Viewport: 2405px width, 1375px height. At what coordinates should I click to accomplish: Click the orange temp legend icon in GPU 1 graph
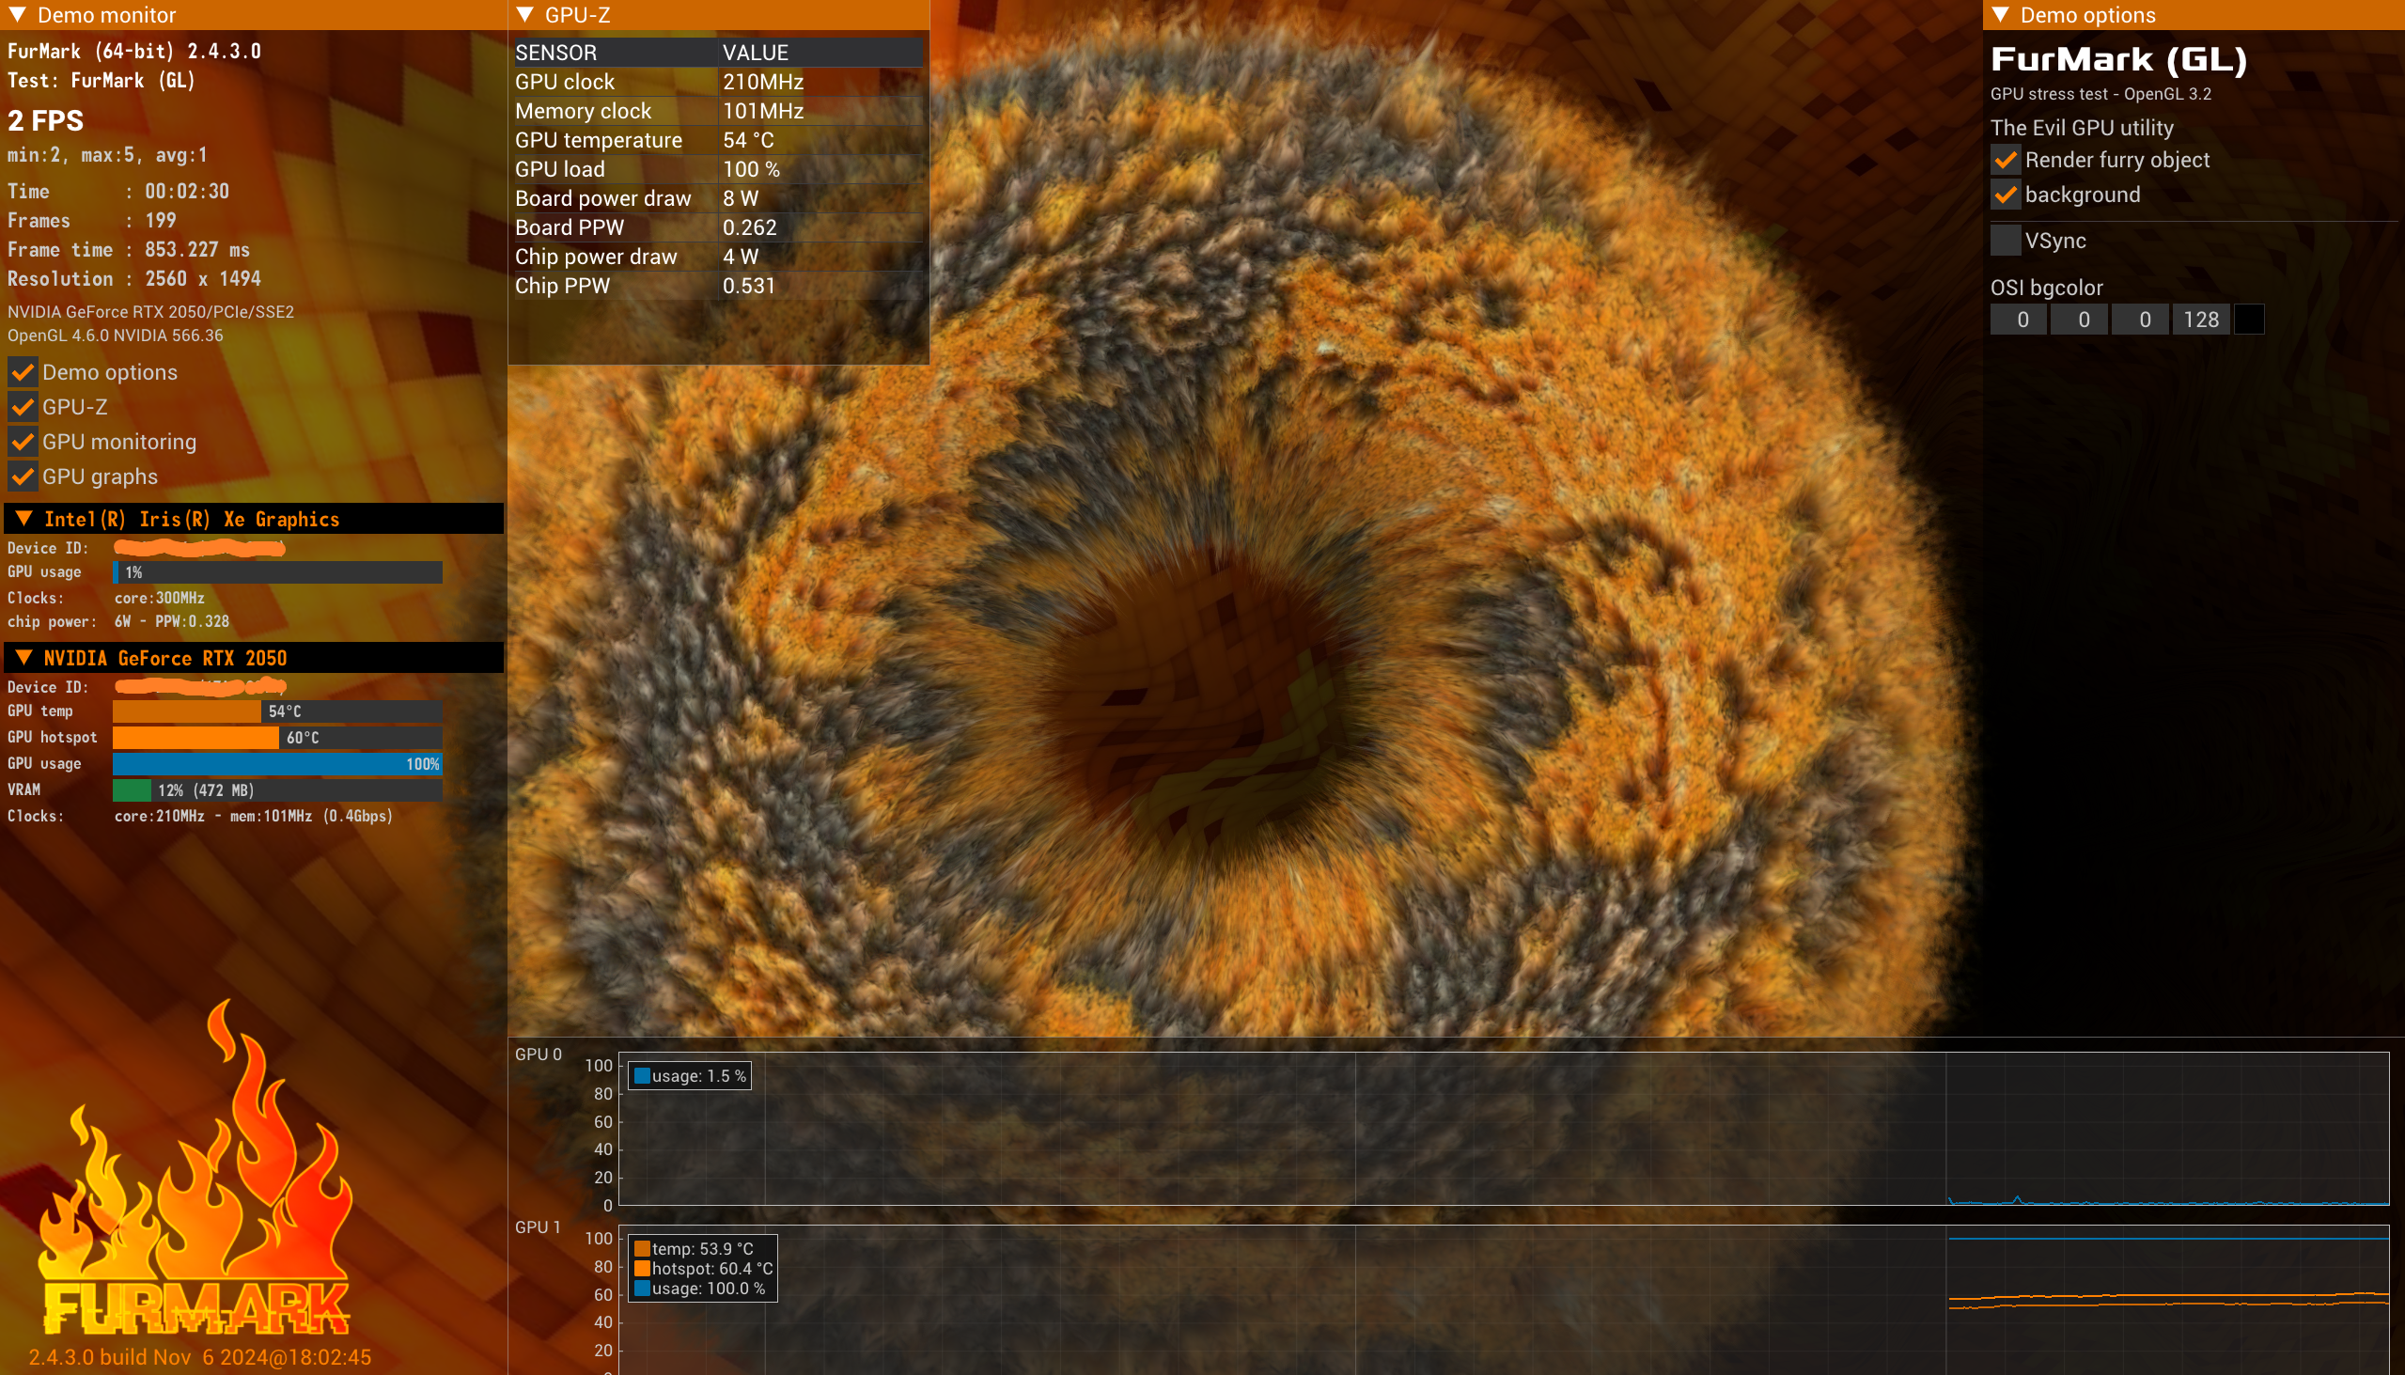[x=642, y=1248]
